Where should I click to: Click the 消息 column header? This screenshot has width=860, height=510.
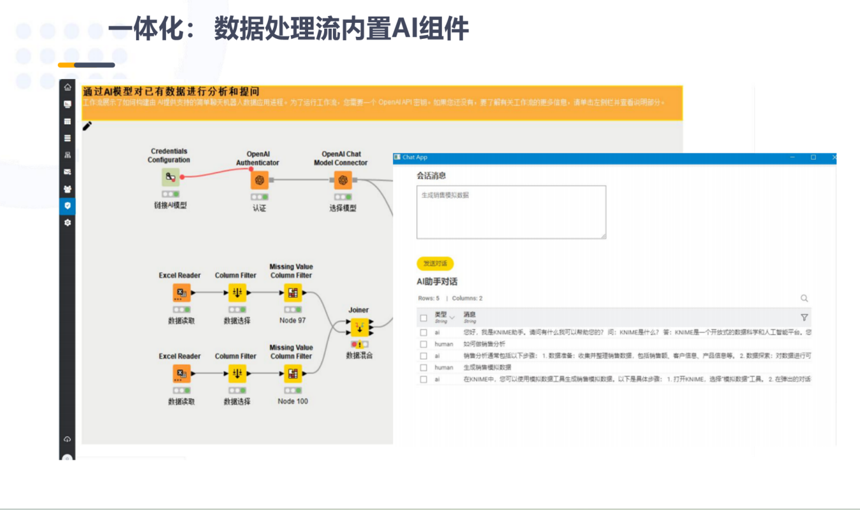(470, 315)
